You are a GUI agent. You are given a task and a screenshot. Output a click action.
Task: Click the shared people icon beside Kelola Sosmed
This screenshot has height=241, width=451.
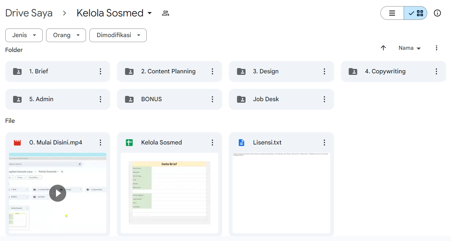click(x=165, y=13)
